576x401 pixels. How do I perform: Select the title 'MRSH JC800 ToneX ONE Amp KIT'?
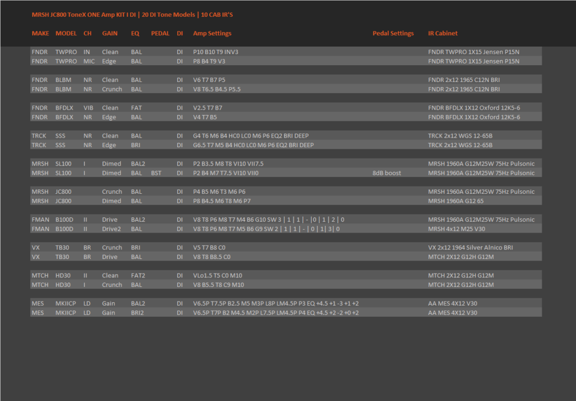point(78,15)
